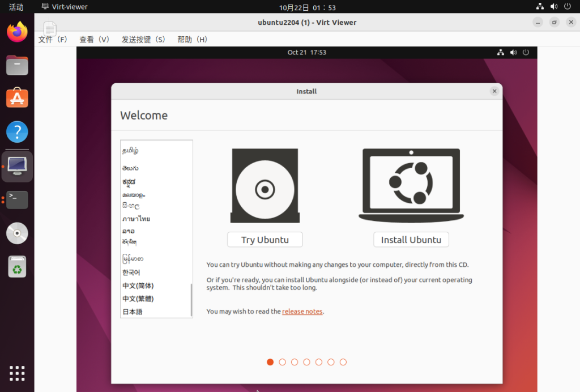Open the 发送按键 (S) menu
The height and width of the screenshot is (392, 580).
click(x=143, y=40)
